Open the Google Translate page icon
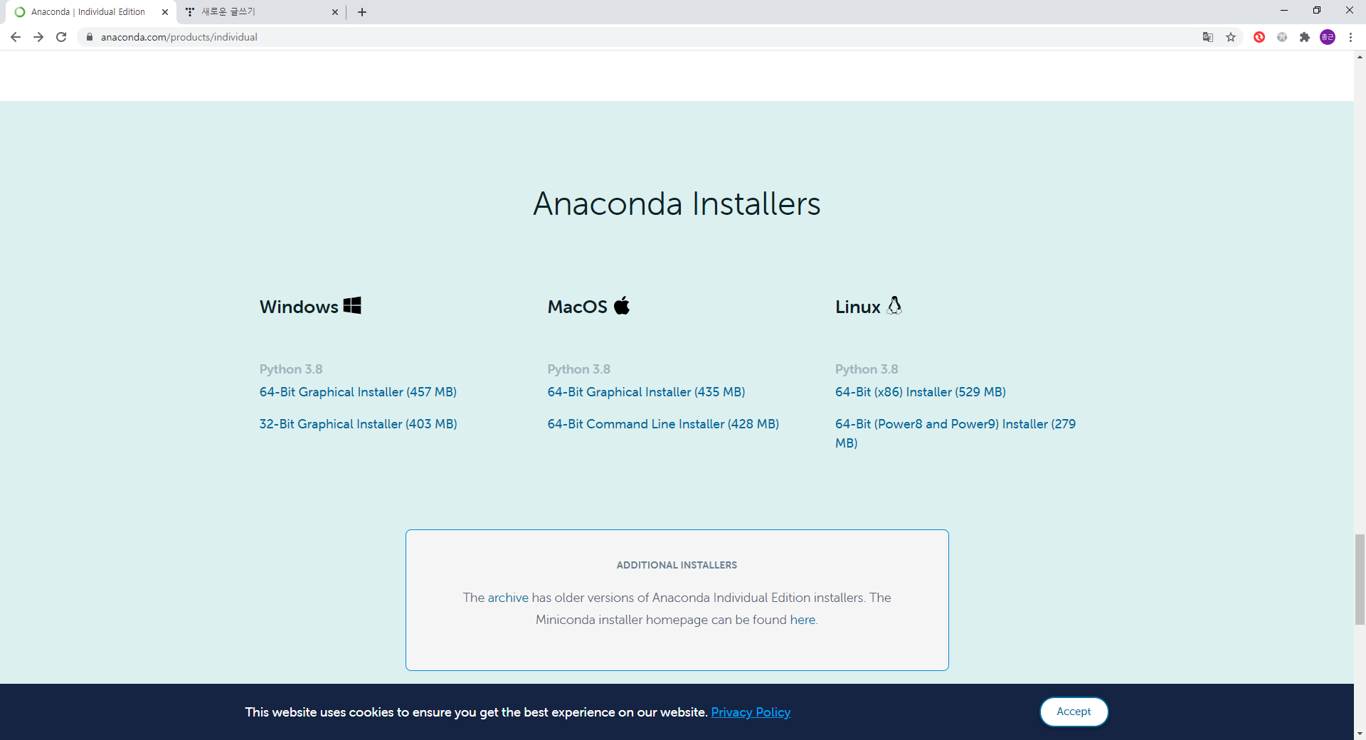This screenshot has width=1366, height=740. click(1207, 37)
